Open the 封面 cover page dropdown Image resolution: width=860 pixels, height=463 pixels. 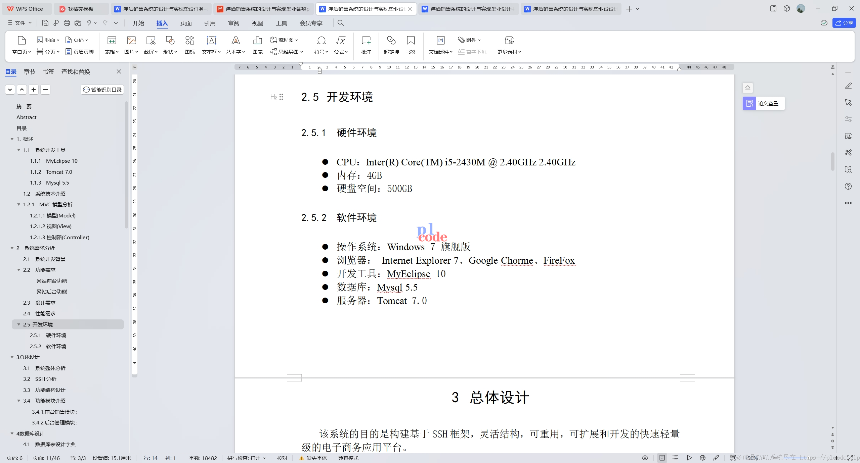(48, 40)
